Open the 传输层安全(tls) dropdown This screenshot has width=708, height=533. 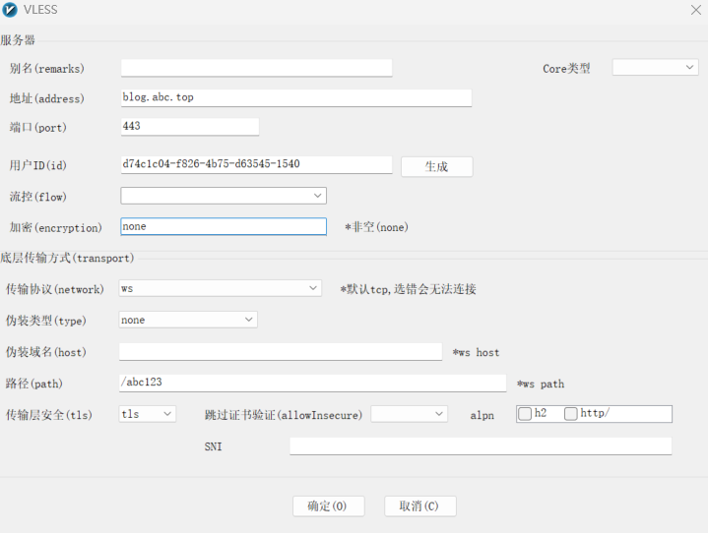coord(147,414)
